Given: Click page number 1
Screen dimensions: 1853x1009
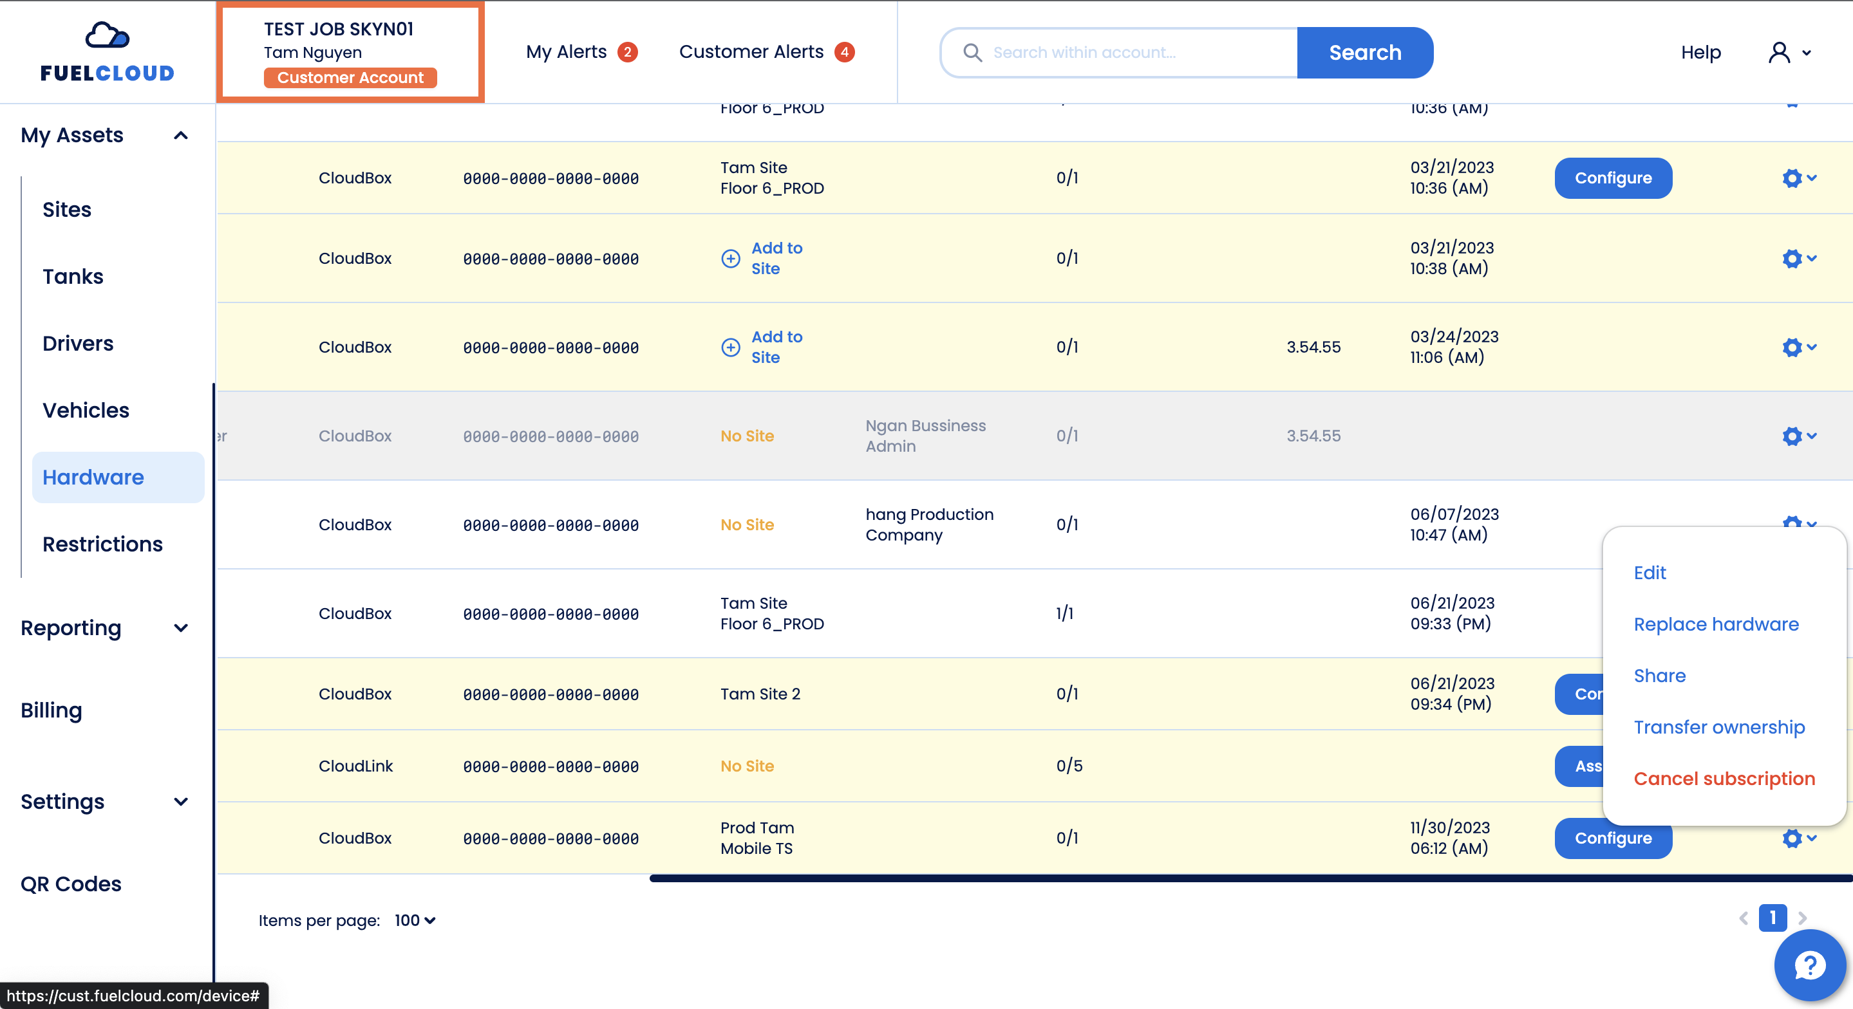Looking at the screenshot, I should (1773, 918).
